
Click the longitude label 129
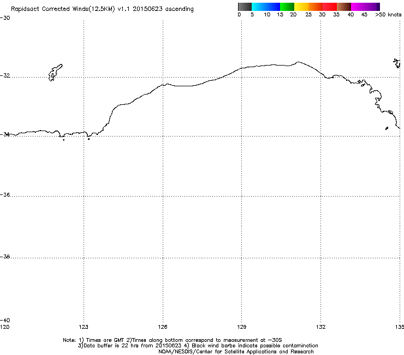coord(241,327)
